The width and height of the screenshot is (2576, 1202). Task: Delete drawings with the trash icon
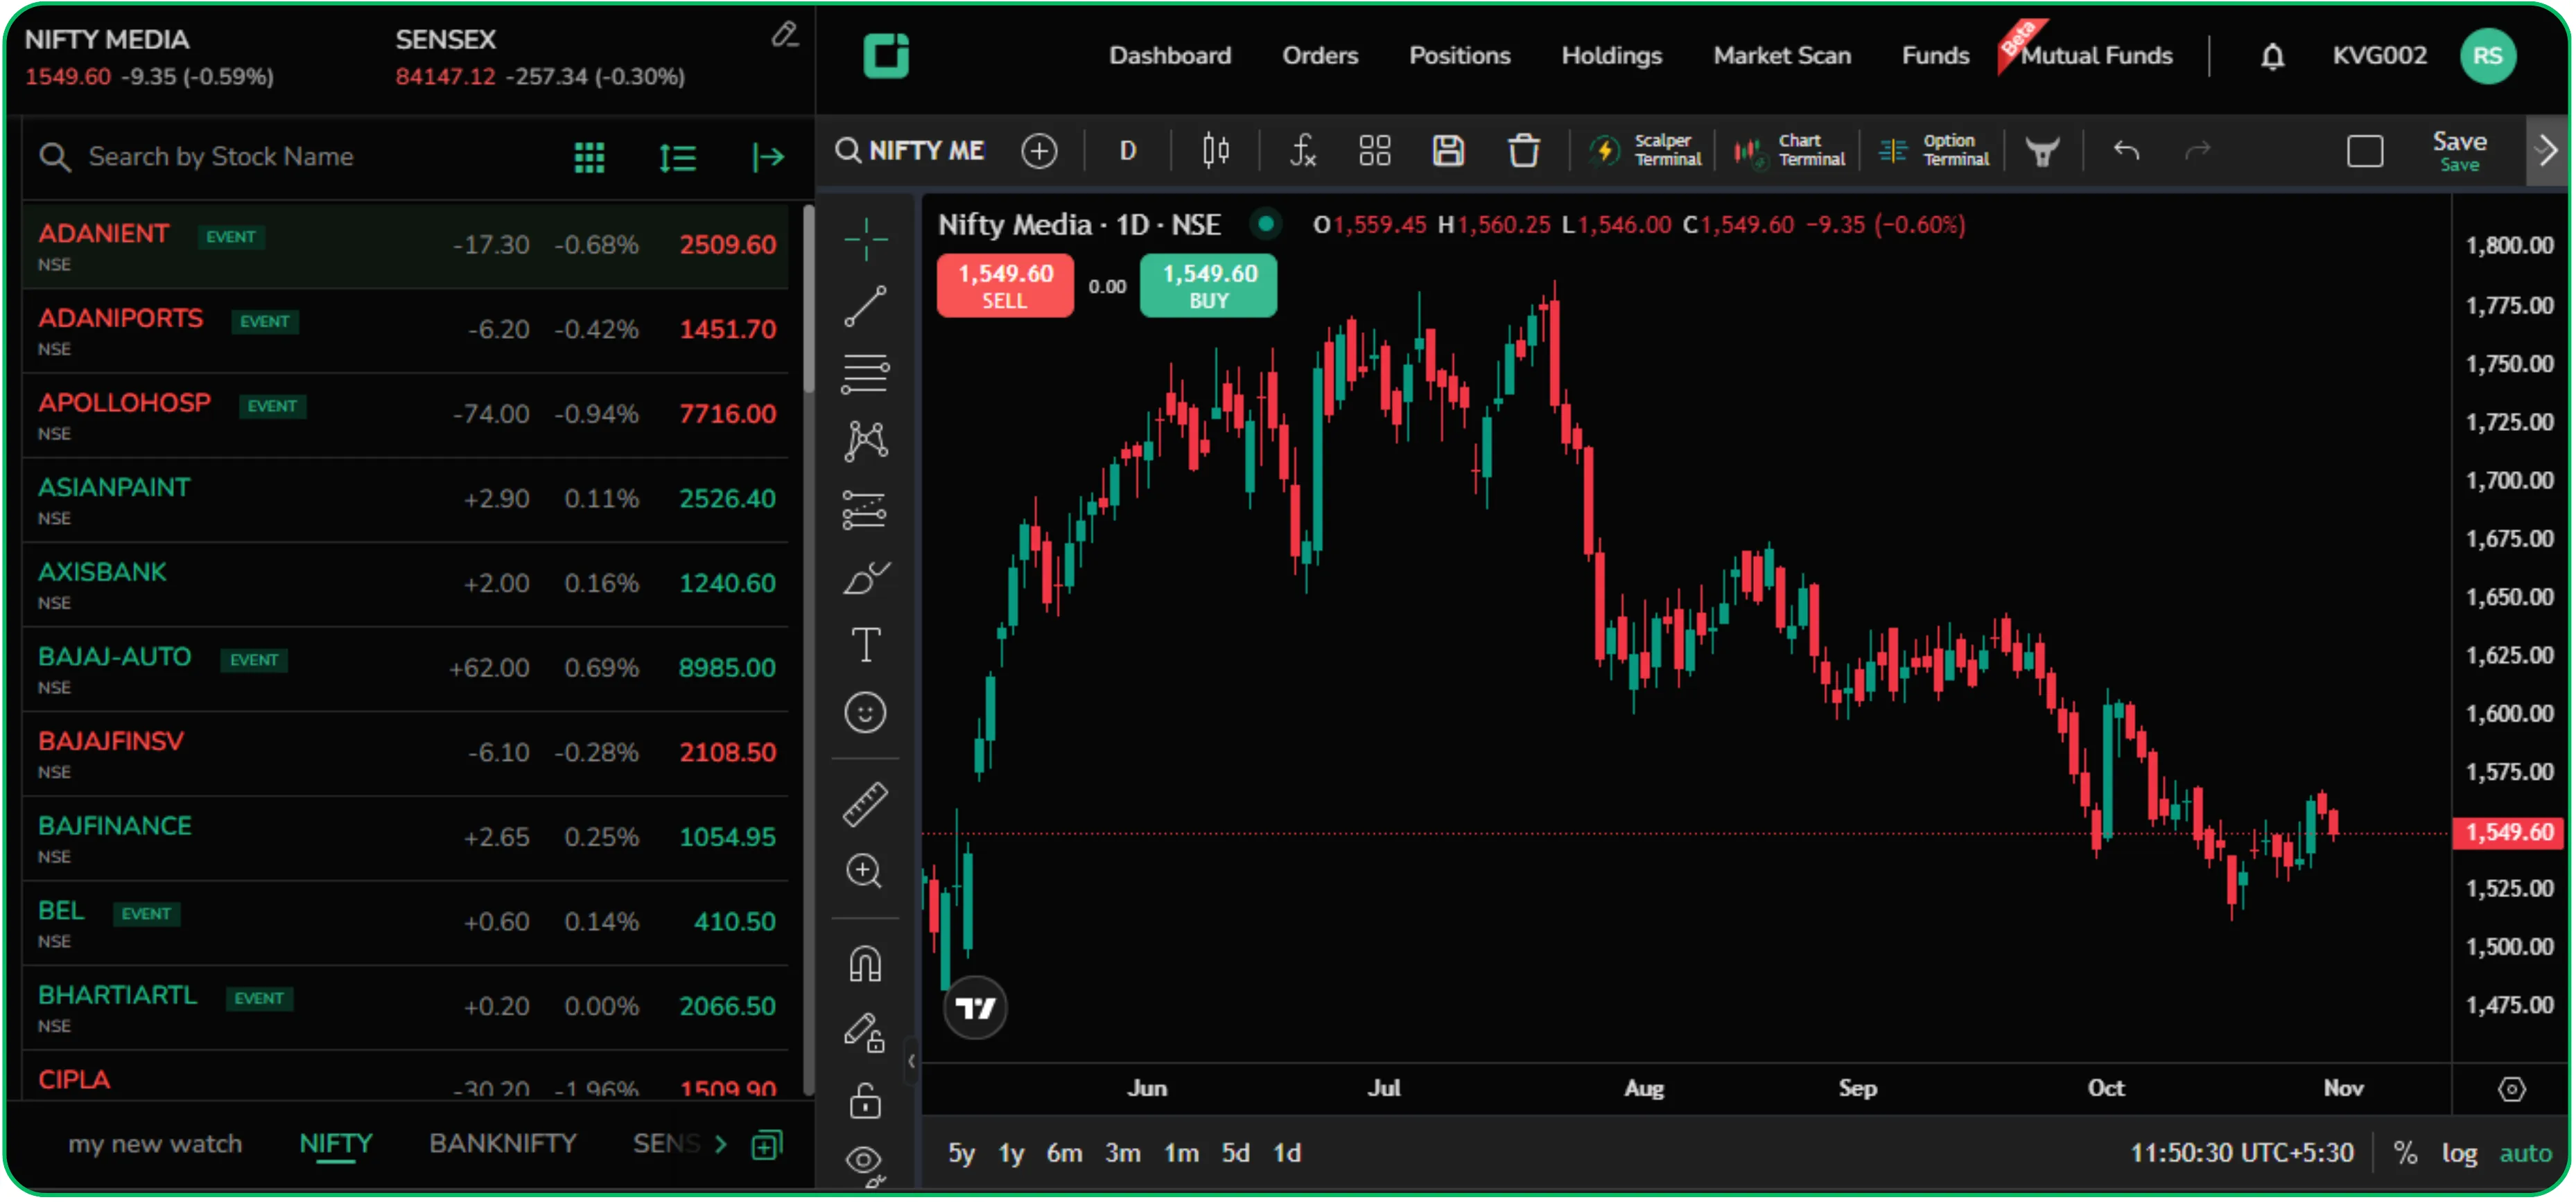1523,151
